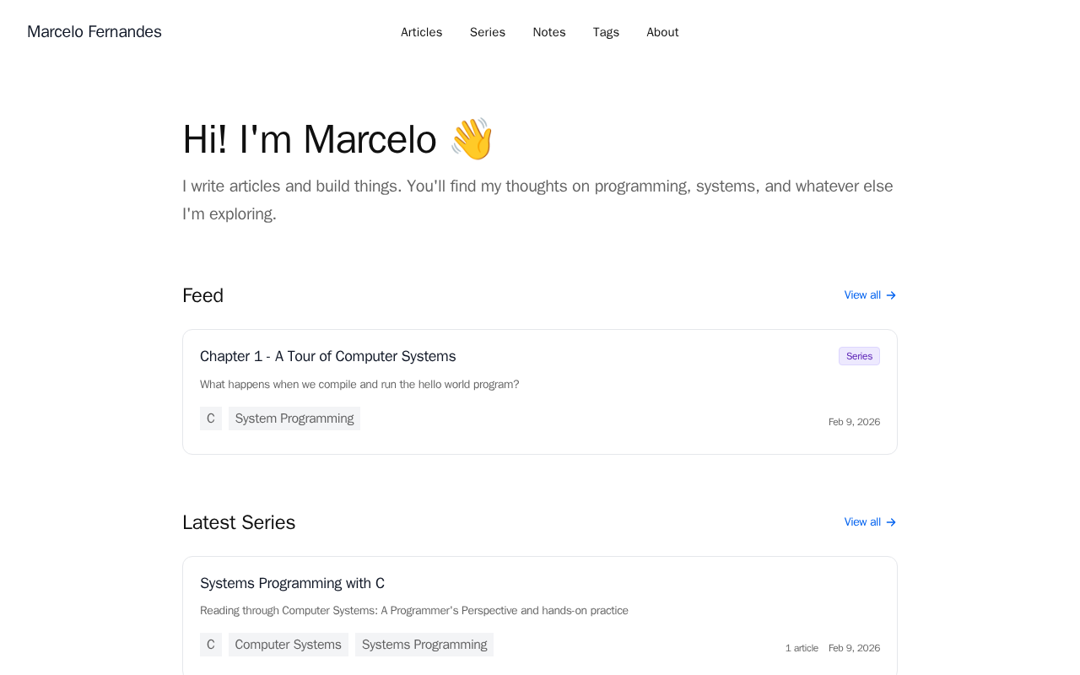Viewport: 1080px width, 675px height.
Task: Browse Tags from the top navigation
Action: point(606,32)
